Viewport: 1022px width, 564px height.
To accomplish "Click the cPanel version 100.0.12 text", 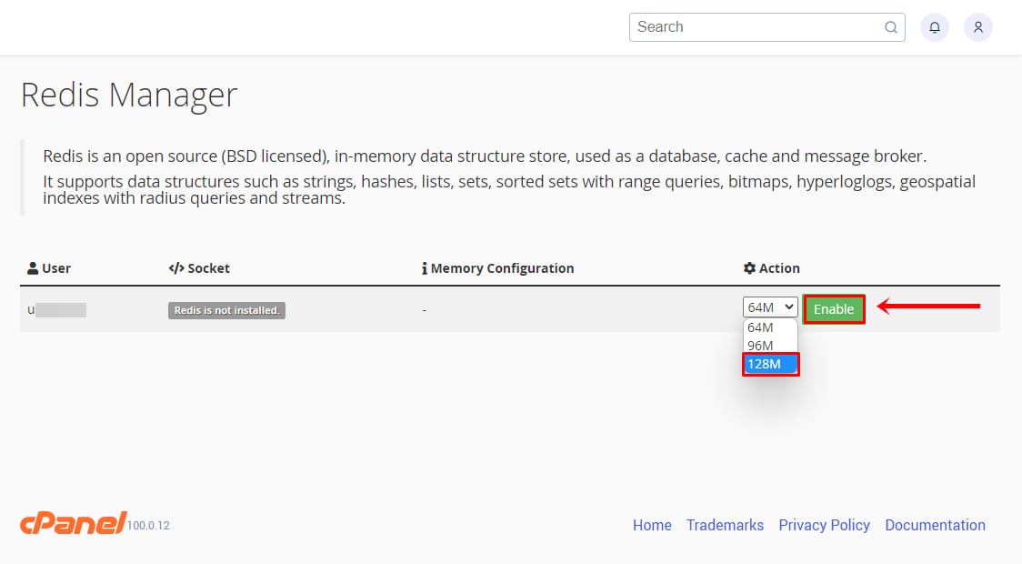I will pyautogui.click(x=148, y=526).
